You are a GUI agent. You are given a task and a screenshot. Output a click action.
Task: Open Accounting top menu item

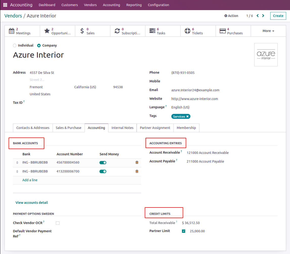[x=111, y=5]
